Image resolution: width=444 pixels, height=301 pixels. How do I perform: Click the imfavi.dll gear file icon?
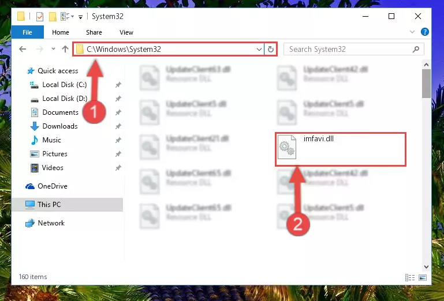click(287, 147)
